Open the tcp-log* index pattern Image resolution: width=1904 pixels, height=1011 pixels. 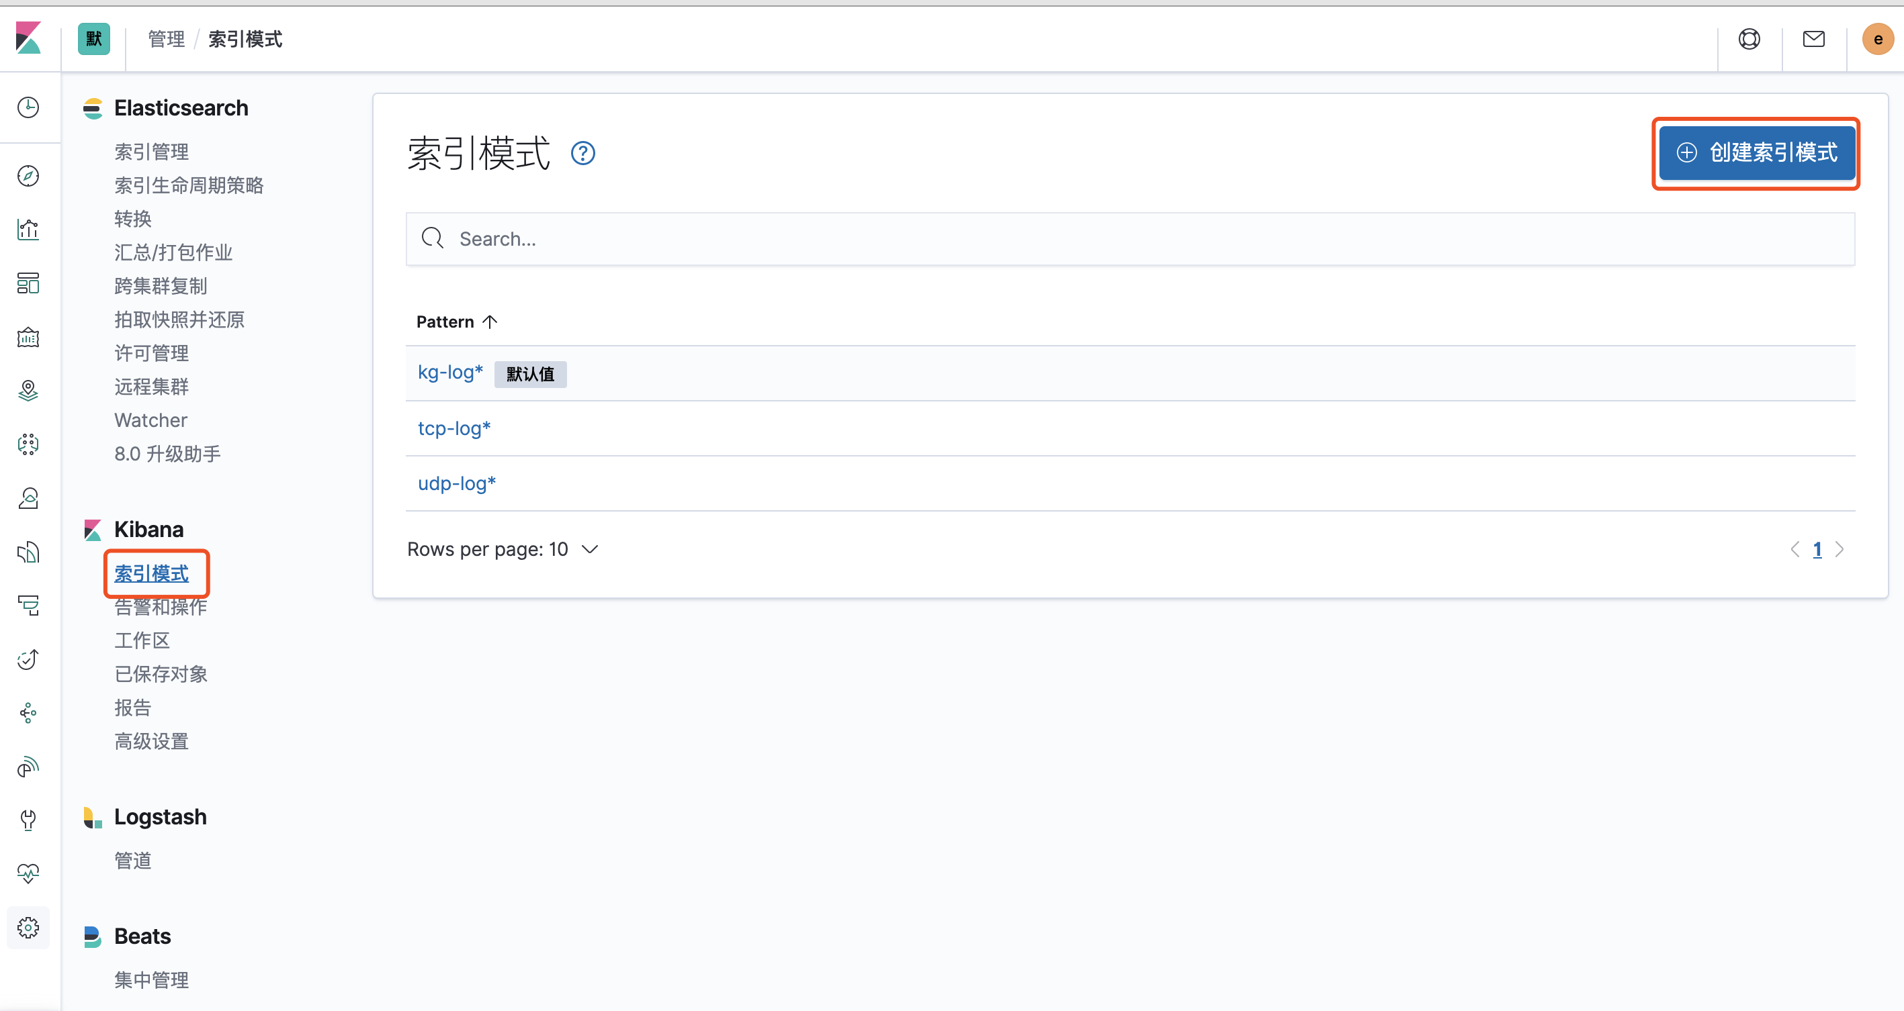(x=453, y=428)
